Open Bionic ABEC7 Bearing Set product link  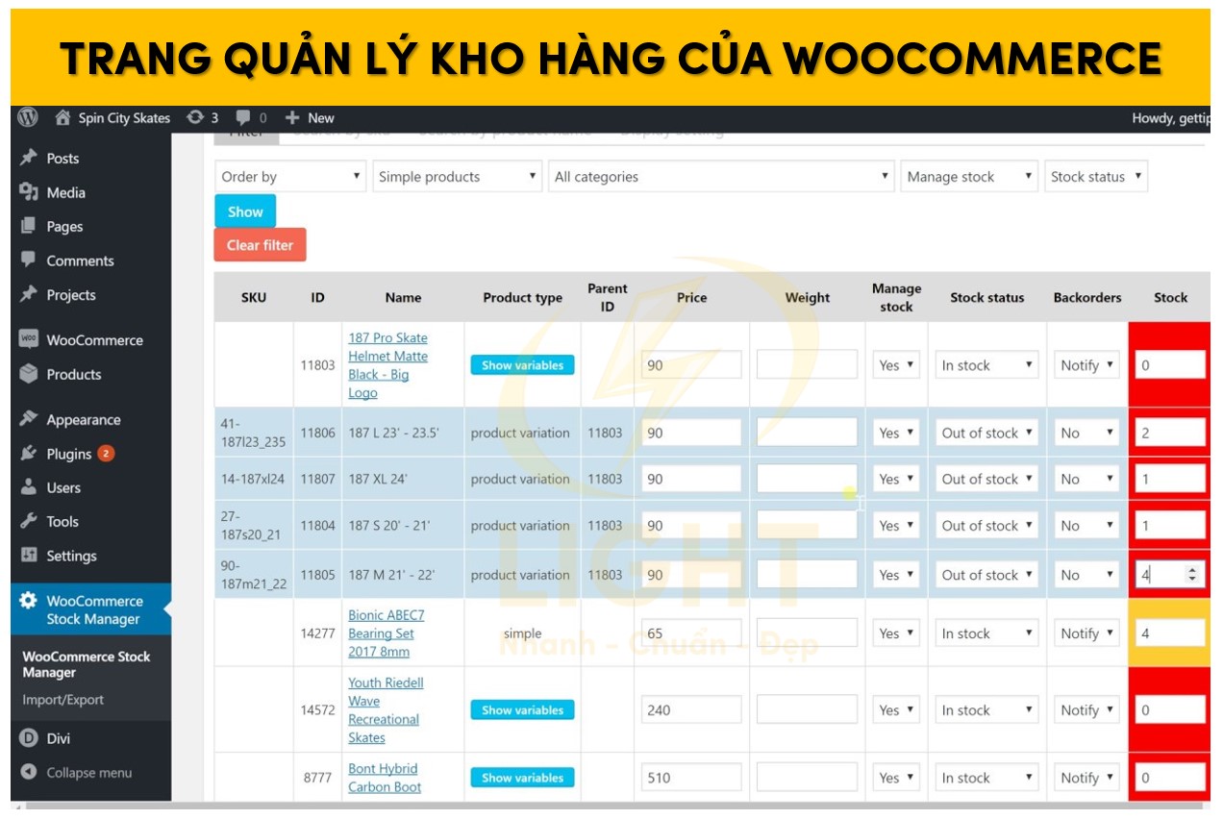[x=386, y=633]
